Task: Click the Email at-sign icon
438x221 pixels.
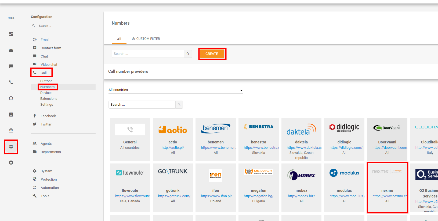Action: point(35,39)
